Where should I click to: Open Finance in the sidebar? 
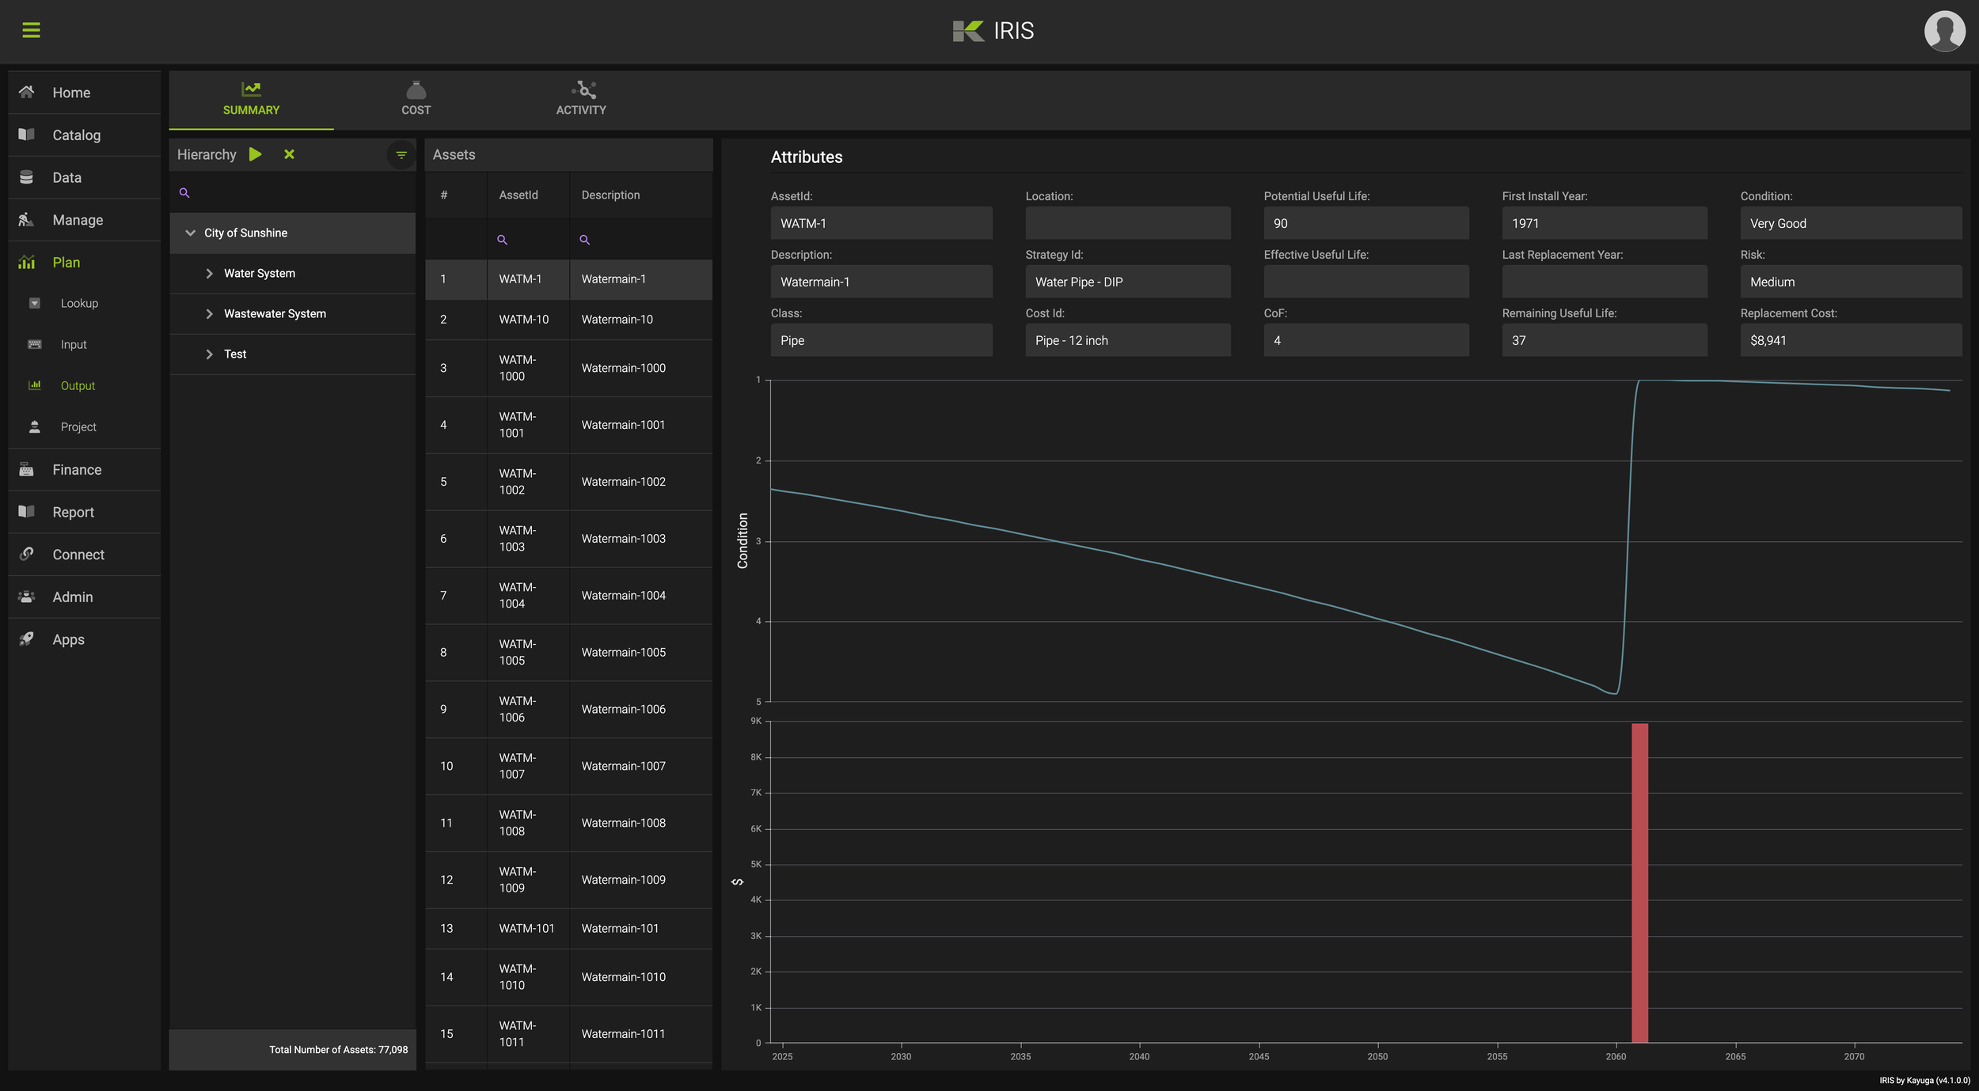pyautogui.click(x=77, y=470)
